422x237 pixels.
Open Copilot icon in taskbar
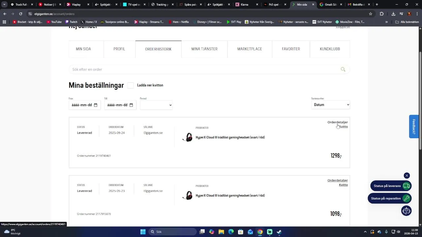(x=212, y=232)
